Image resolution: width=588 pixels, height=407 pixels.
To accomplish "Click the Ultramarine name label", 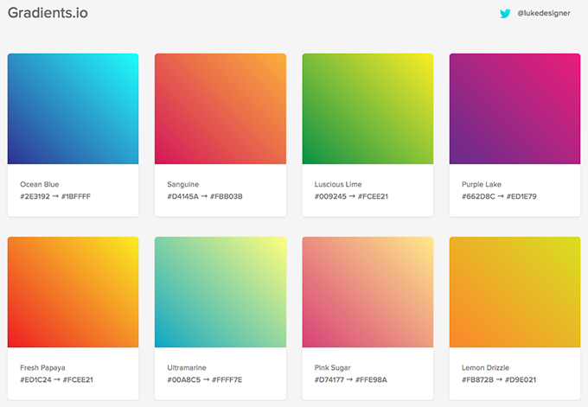I will point(187,367).
